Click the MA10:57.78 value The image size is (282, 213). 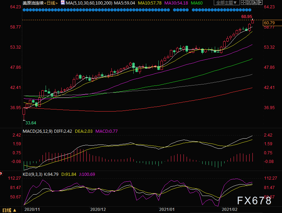150,3
